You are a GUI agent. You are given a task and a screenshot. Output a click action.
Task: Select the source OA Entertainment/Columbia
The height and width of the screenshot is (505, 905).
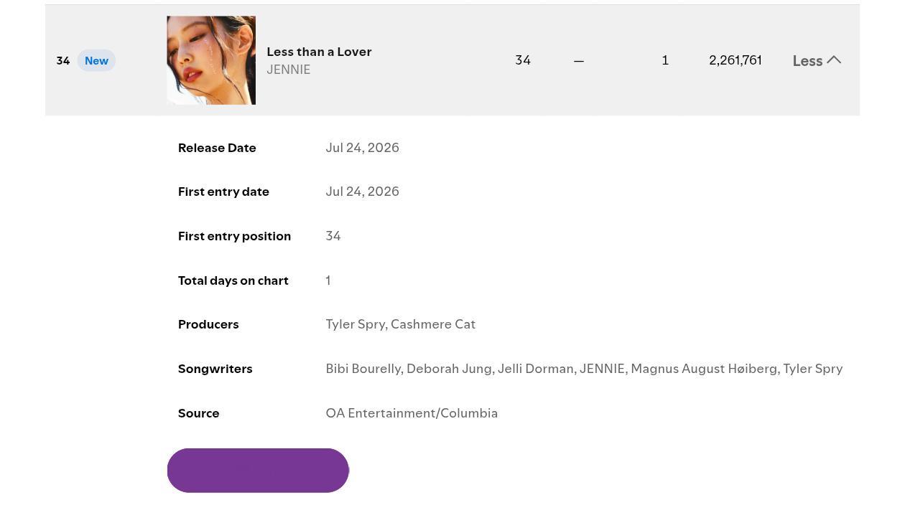pos(412,413)
